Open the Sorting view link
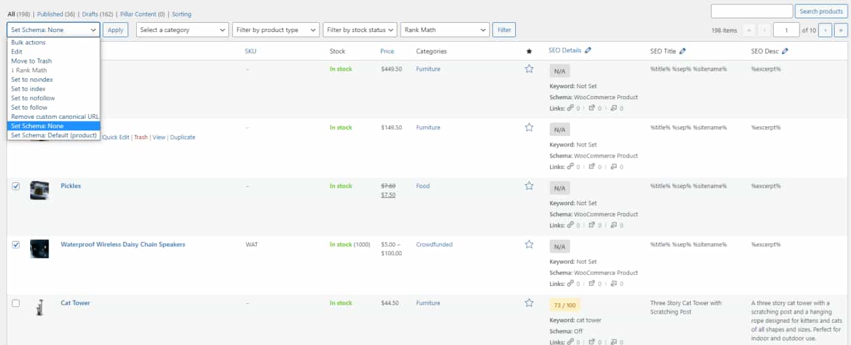 coord(182,14)
